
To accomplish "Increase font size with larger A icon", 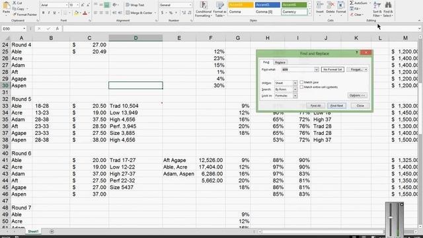I will (x=83, y=5).
